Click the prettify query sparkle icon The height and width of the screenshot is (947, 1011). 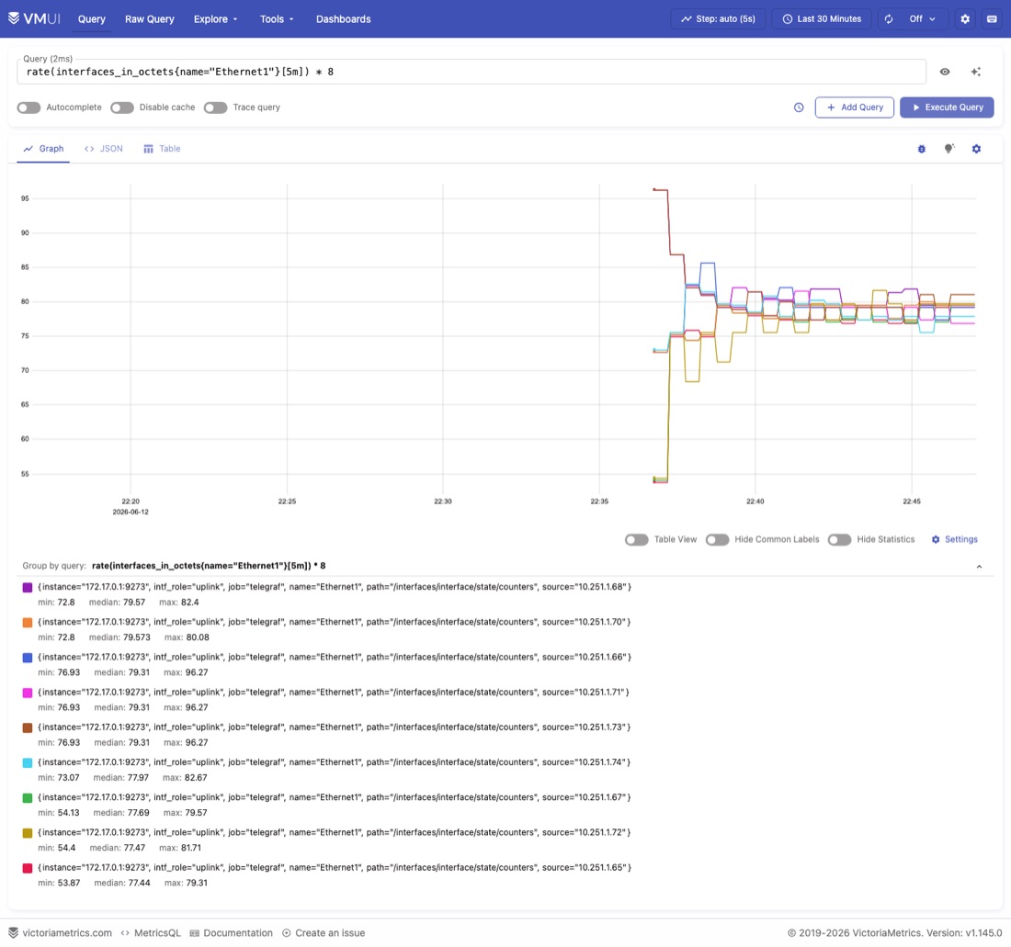click(x=976, y=72)
